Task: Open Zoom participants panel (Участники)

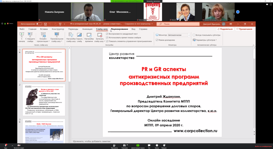Action: [125, 145]
